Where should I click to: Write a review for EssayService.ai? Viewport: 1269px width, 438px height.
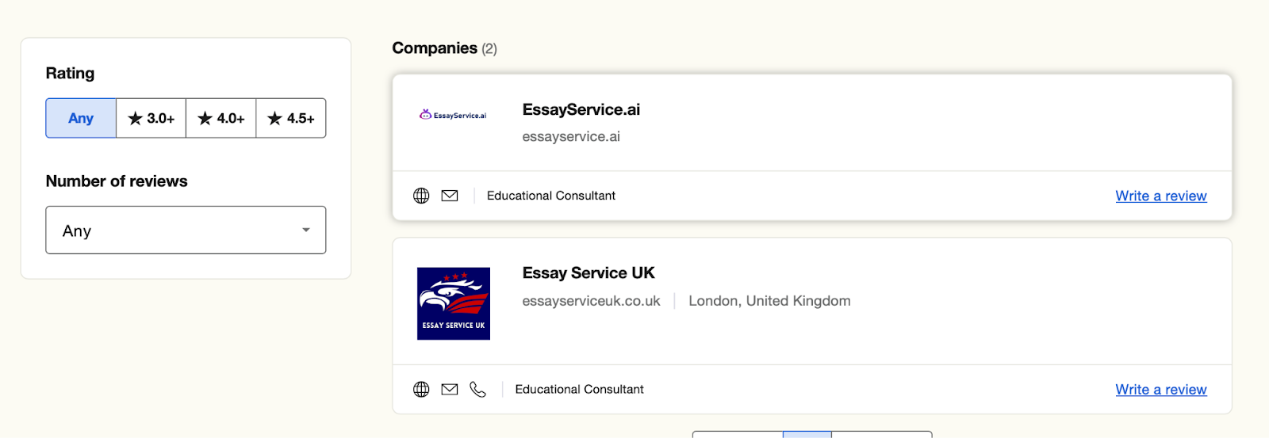click(1160, 196)
